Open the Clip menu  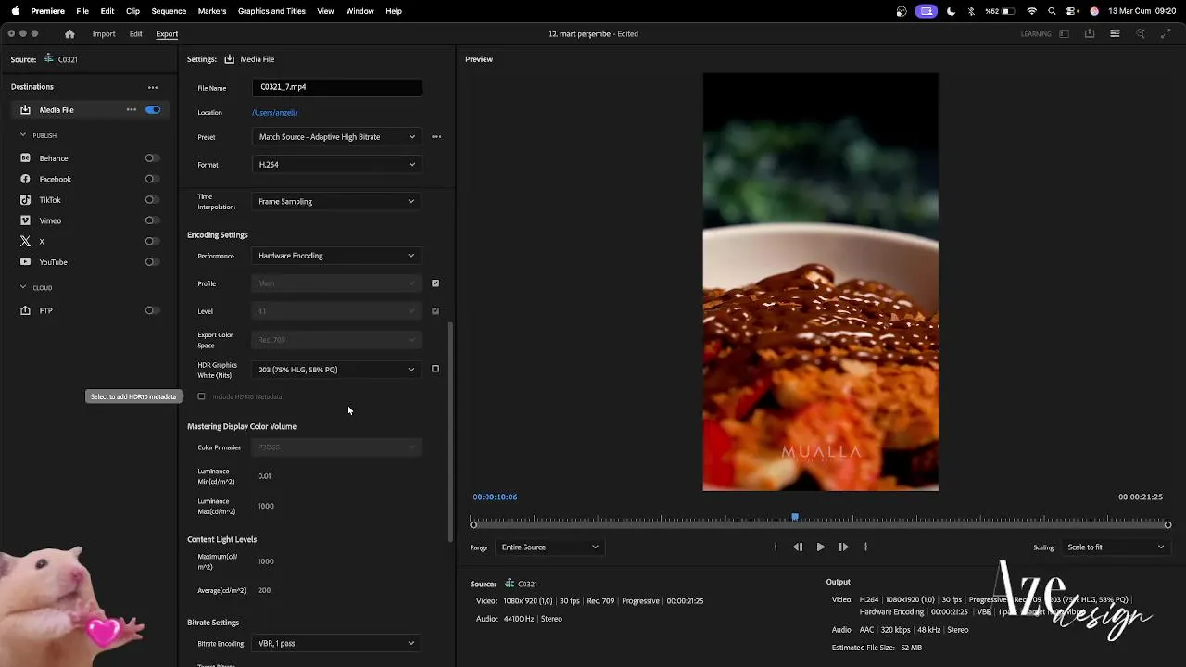tap(132, 11)
